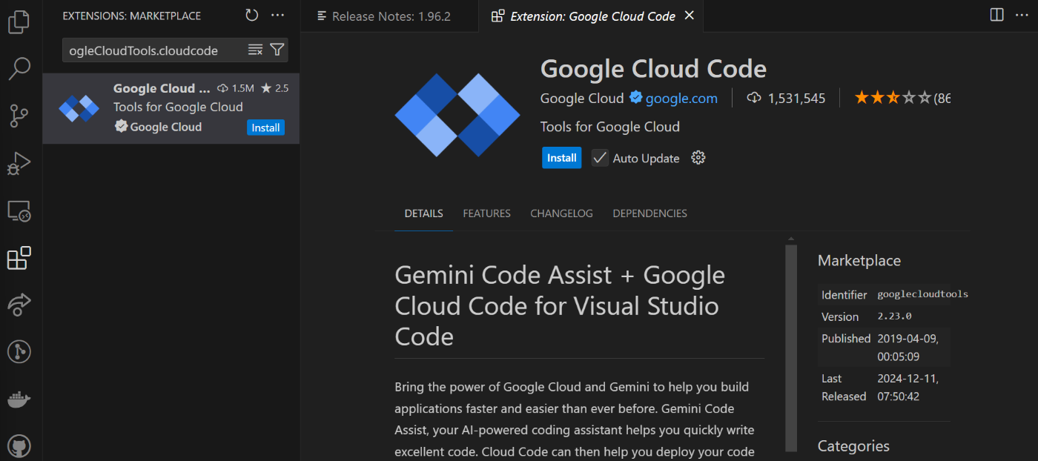The image size is (1038, 461).
Task: Click the Extensions icon in activity bar
Action: [x=19, y=258]
